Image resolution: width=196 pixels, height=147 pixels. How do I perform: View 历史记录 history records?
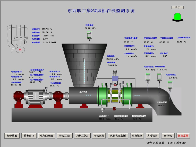(137, 136)
